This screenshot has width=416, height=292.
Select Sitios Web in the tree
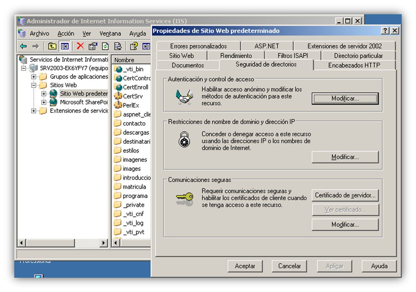(63, 85)
